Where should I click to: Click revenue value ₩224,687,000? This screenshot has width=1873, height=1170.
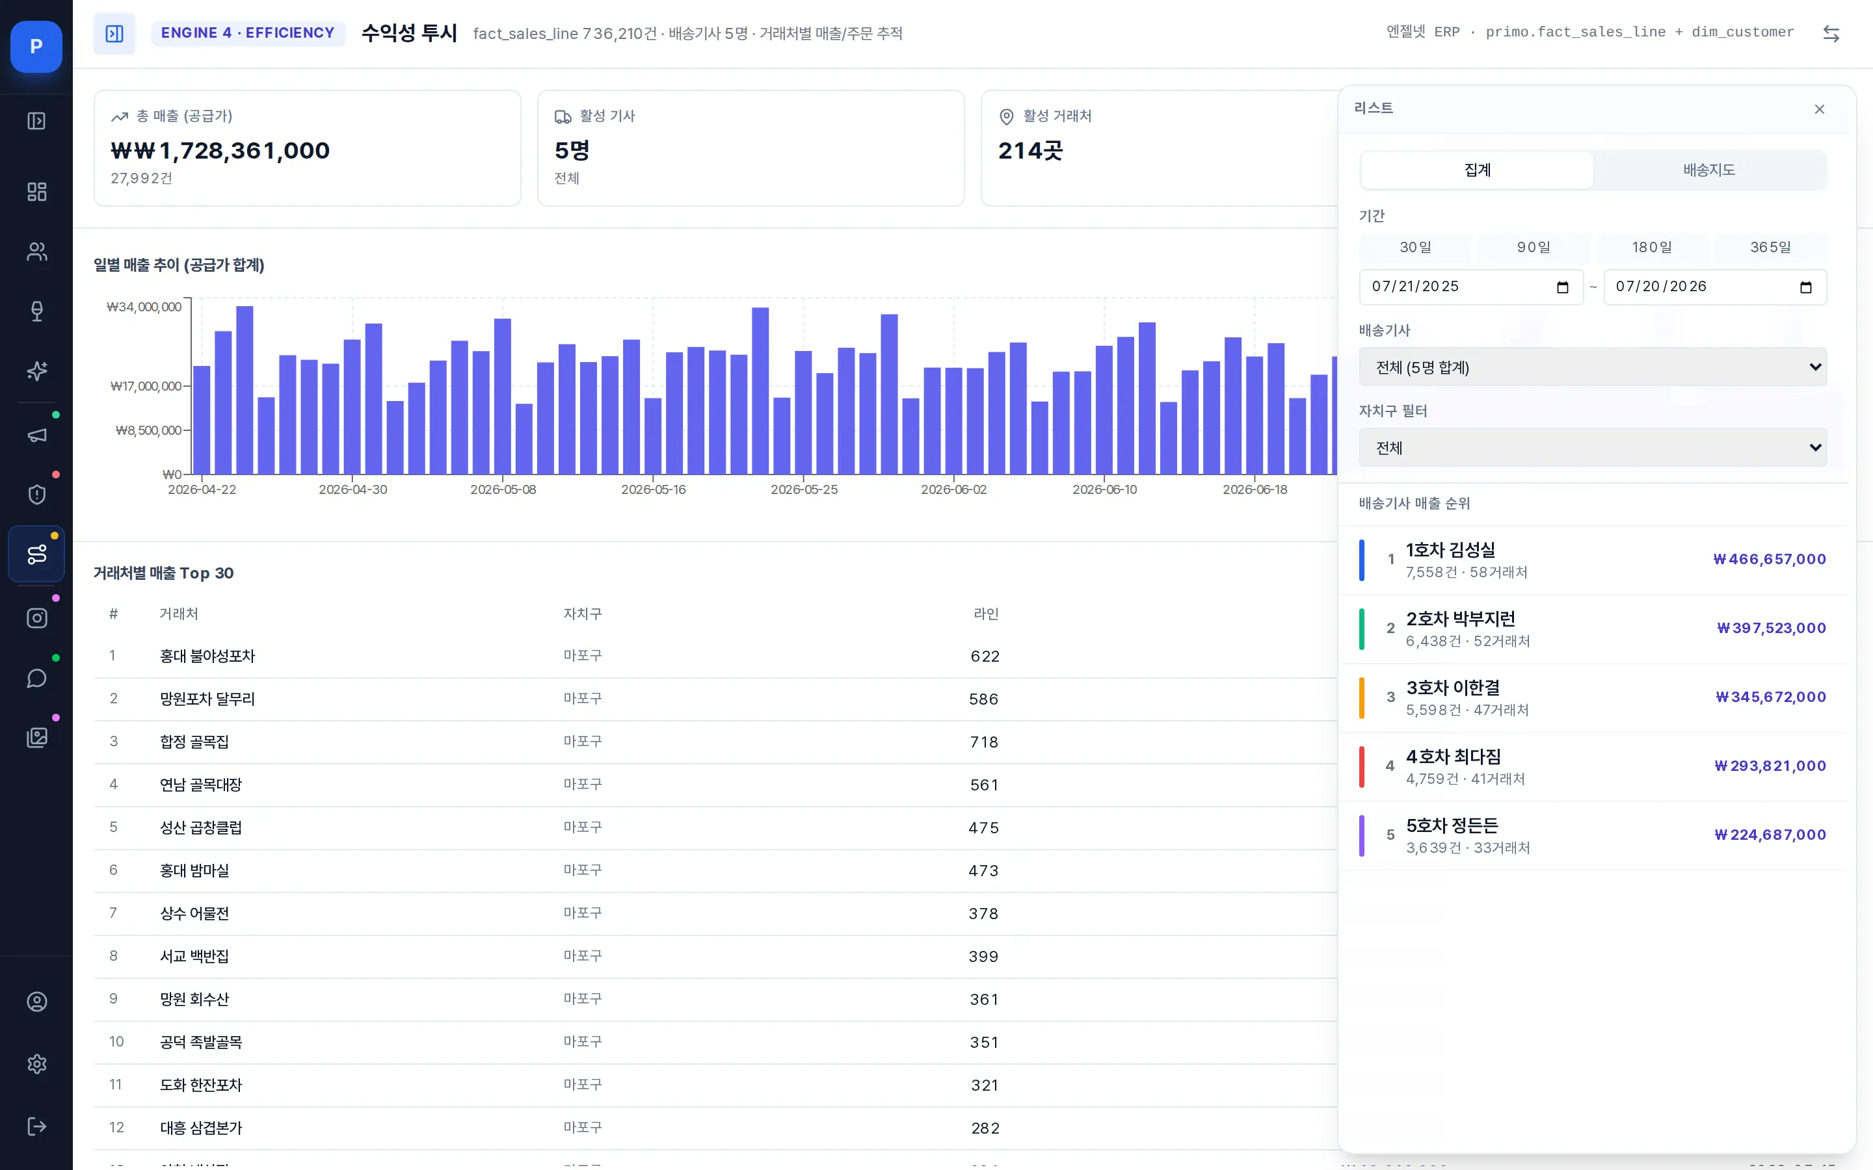[1770, 835]
